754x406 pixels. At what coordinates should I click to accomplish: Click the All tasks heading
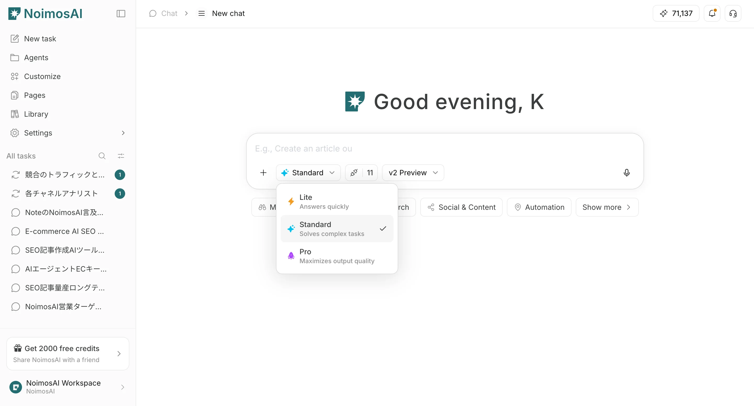(x=21, y=156)
